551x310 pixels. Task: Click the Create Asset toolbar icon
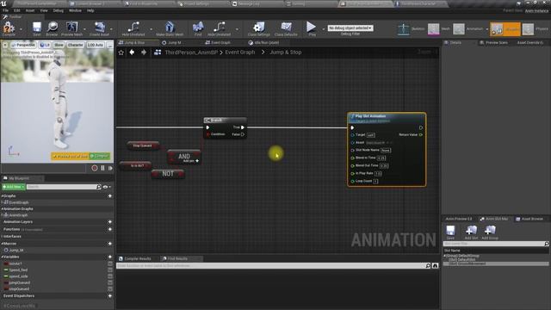tap(100, 28)
